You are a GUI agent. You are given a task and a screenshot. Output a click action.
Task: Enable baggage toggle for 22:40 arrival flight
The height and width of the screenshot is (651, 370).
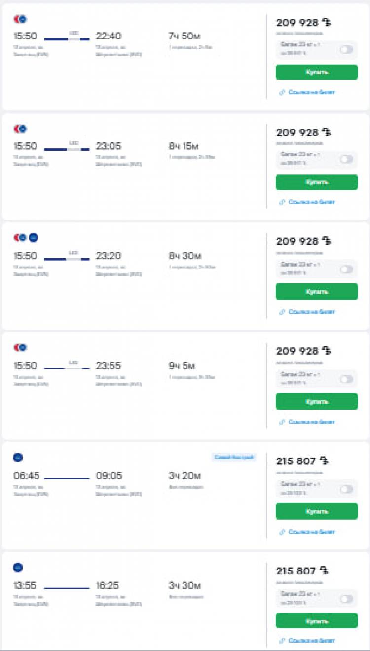pyautogui.click(x=346, y=49)
